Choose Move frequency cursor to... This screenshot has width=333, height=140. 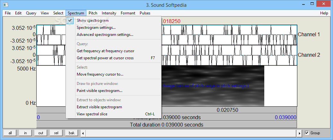[113, 74]
